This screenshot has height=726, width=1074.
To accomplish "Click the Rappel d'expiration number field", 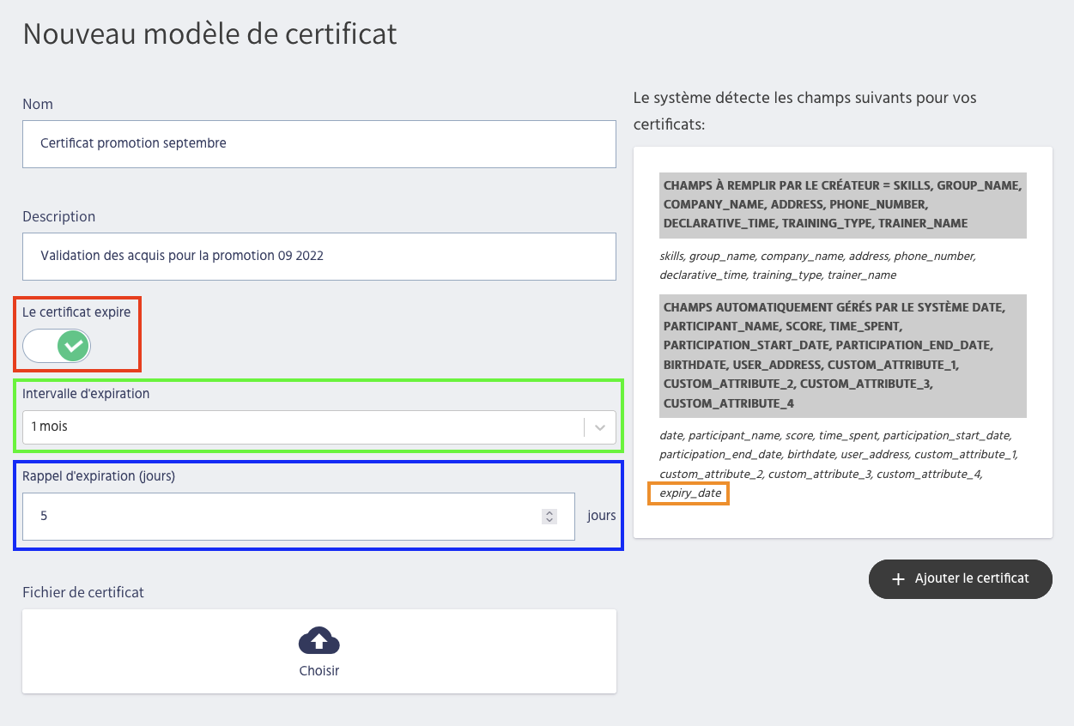I will click(x=283, y=517).
